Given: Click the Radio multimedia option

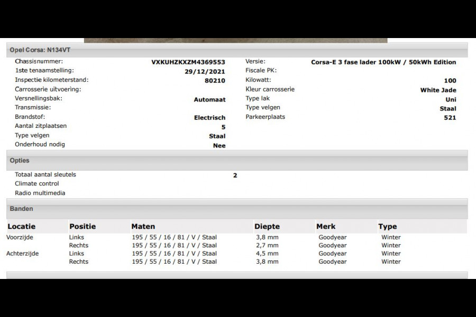Looking at the screenshot, I should point(40,193).
